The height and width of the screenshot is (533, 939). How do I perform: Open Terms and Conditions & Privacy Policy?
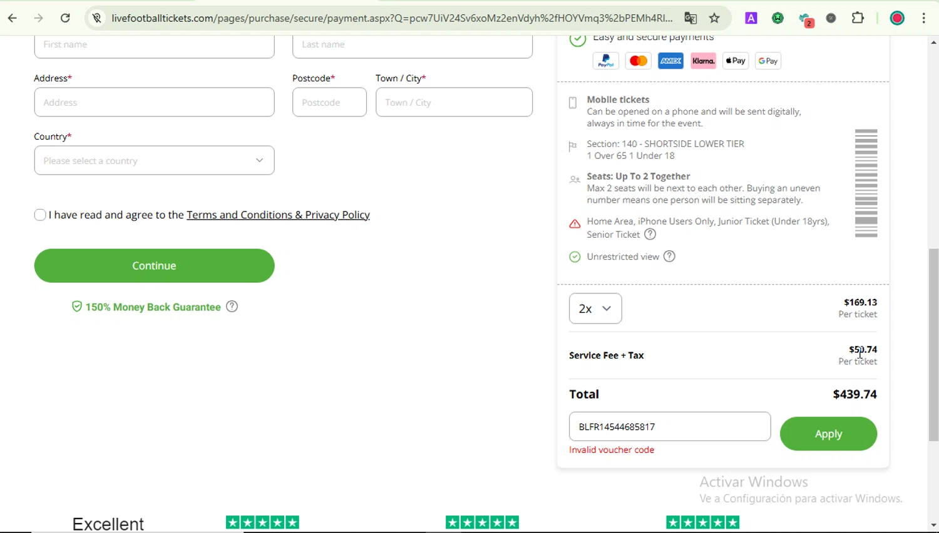279,215
